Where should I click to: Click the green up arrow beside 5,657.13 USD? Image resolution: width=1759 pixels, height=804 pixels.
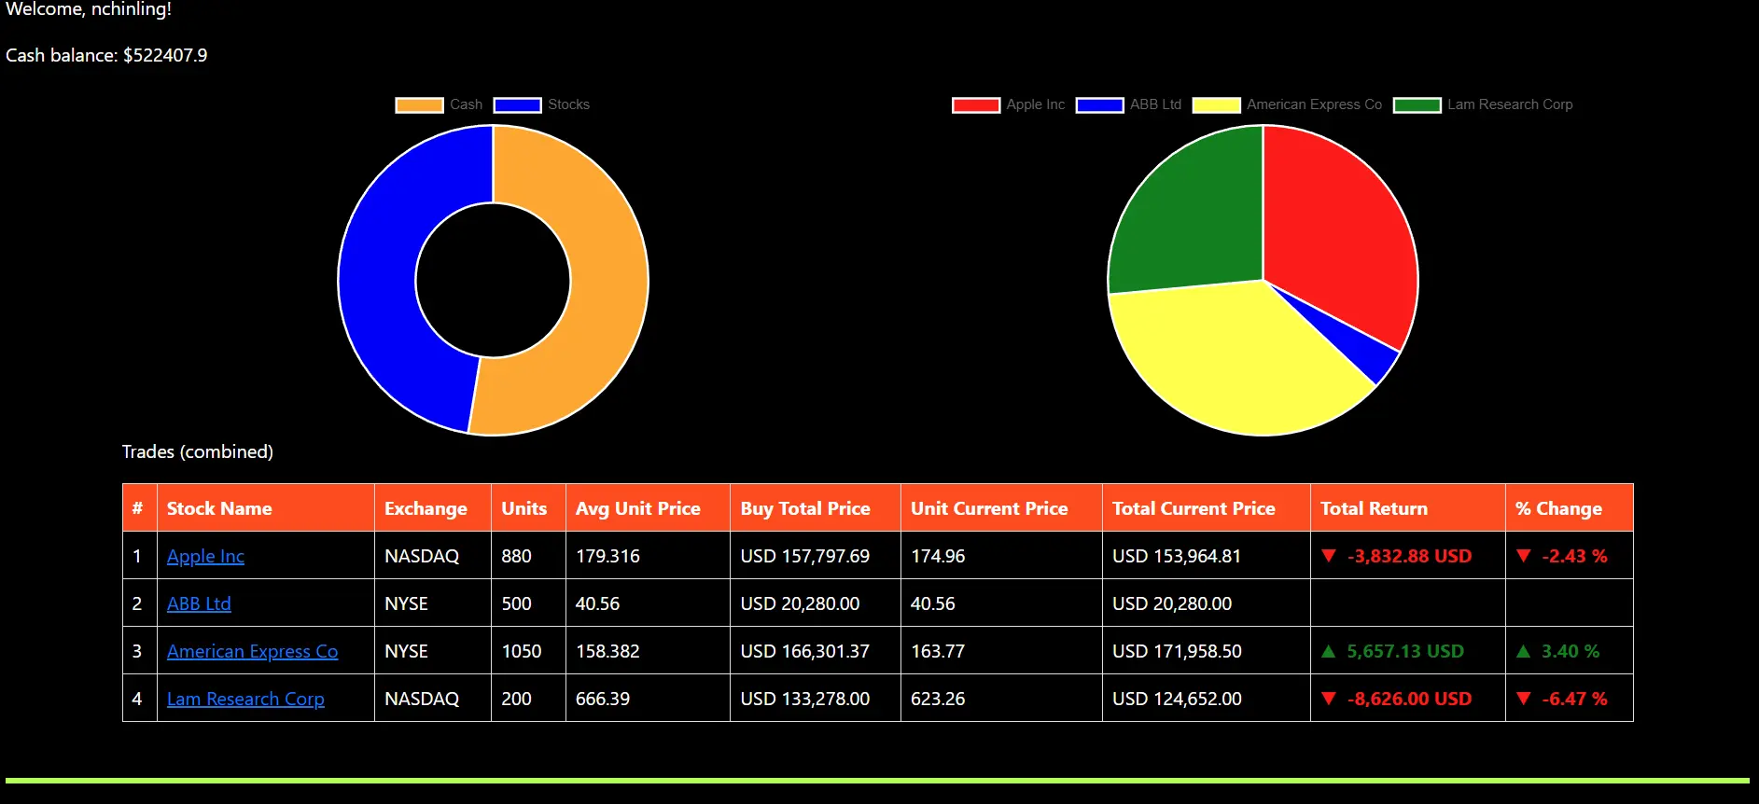1329,651
